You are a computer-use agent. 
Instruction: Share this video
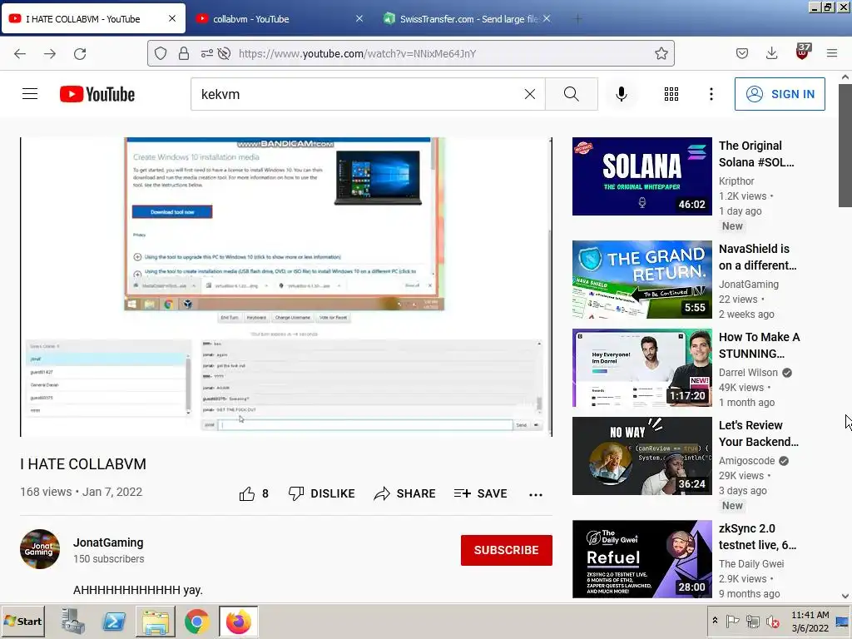click(405, 493)
